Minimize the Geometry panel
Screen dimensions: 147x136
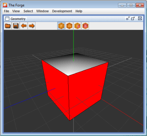click(x=128, y=19)
